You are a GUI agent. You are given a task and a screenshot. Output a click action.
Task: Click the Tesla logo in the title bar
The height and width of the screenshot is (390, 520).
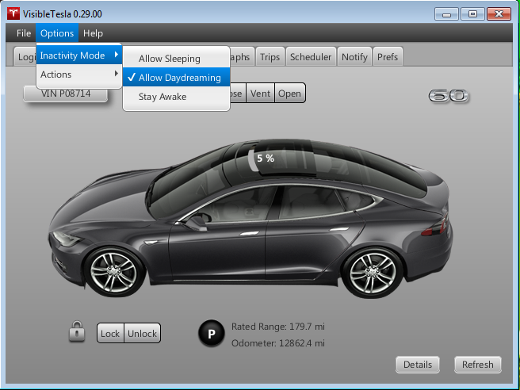coord(13,13)
